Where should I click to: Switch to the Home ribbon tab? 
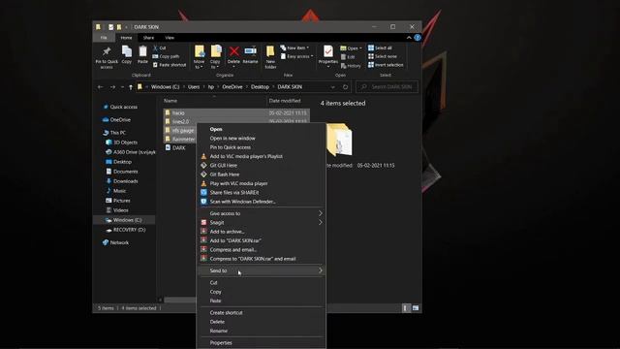[127, 38]
